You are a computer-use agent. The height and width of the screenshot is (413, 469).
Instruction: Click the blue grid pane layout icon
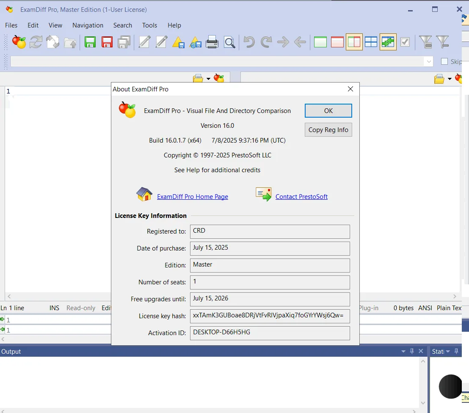tap(371, 42)
